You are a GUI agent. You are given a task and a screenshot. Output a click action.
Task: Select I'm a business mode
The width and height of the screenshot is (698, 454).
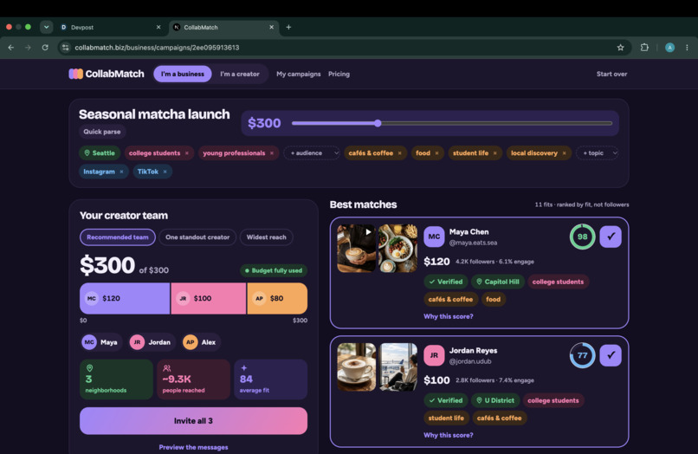(183, 74)
